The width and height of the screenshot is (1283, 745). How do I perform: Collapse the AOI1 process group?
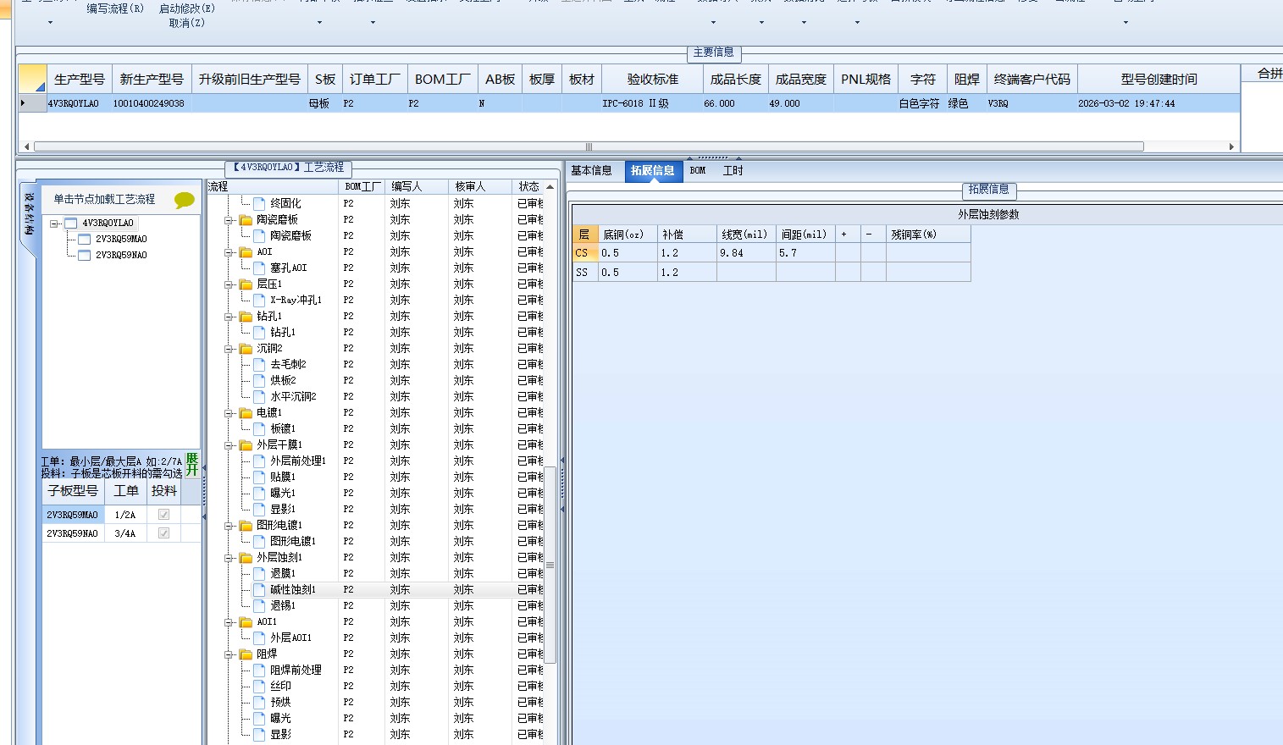229,622
